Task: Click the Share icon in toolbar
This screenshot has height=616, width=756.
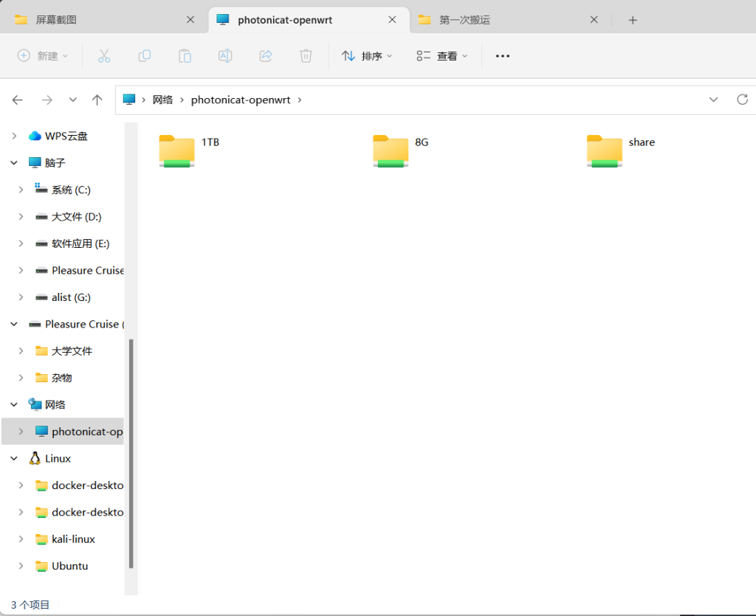Action: [266, 56]
